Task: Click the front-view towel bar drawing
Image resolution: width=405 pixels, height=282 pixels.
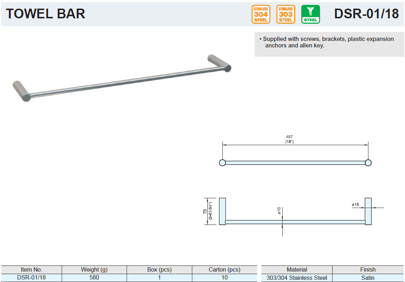Action: point(295,211)
